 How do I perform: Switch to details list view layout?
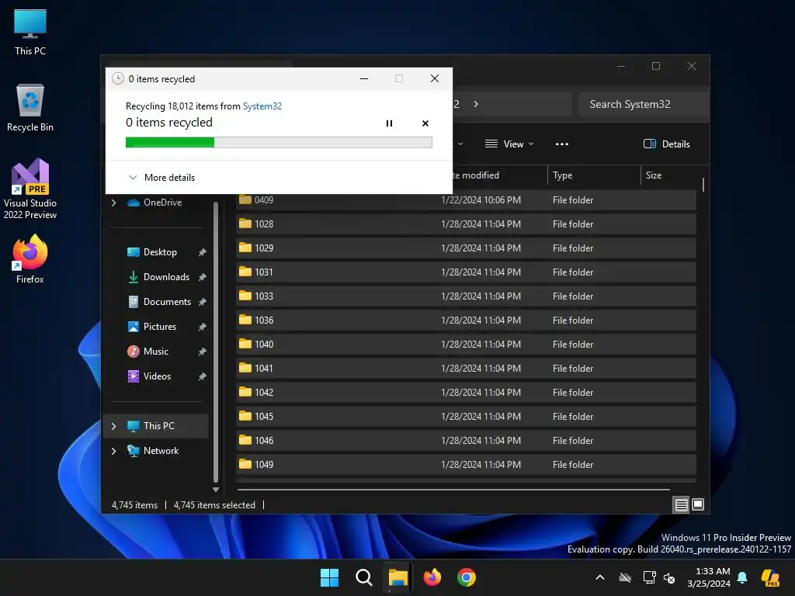[681, 504]
